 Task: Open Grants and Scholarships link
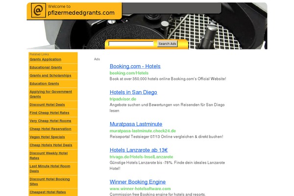[50, 75]
